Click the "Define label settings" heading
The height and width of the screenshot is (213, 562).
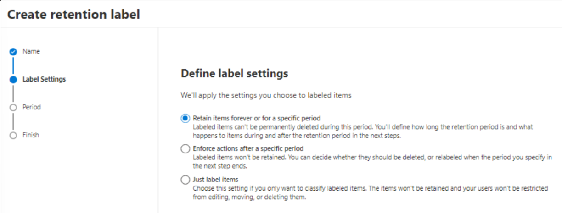pos(234,73)
